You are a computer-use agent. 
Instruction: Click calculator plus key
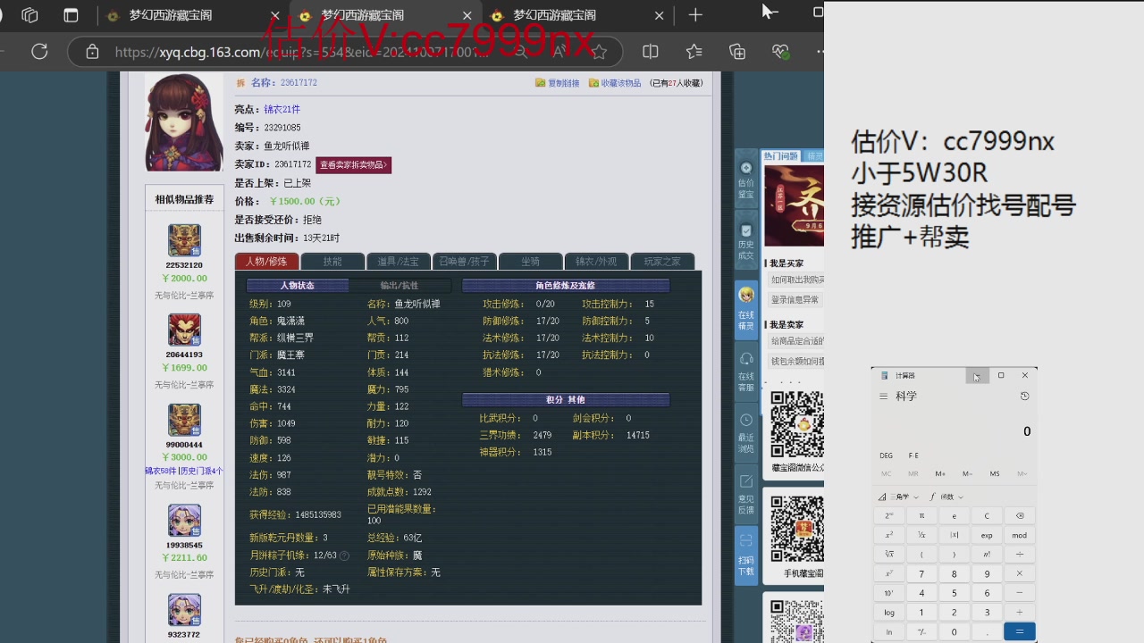(x=1020, y=612)
